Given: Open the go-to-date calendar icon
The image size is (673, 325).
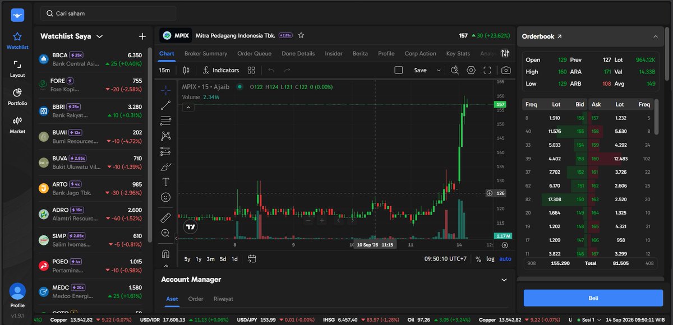Looking at the screenshot, I should pyautogui.click(x=252, y=259).
